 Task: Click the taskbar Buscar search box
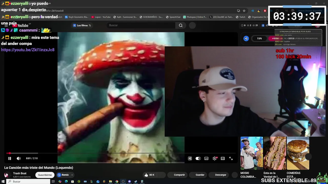pyautogui.click(x=28, y=181)
